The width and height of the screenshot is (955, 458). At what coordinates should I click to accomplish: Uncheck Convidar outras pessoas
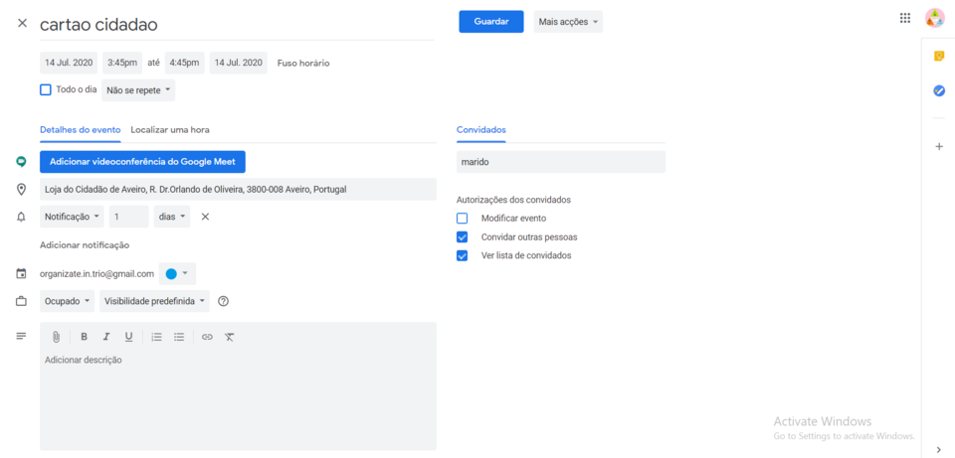coord(462,237)
